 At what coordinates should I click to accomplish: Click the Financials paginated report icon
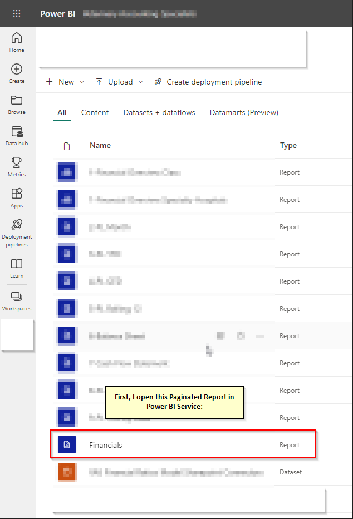67,444
